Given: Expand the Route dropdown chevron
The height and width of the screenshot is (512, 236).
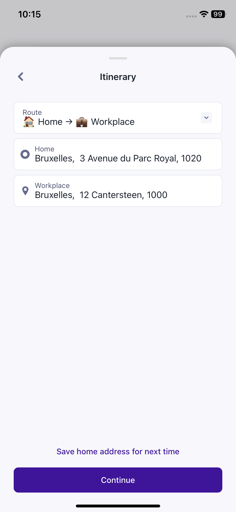Looking at the screenshot, I should [206, 118].
